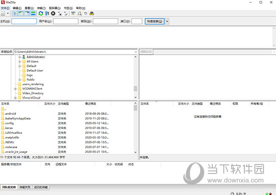Click the local file list scrollbar thumb
Screen dimensions: 276x195
(135, 108)
